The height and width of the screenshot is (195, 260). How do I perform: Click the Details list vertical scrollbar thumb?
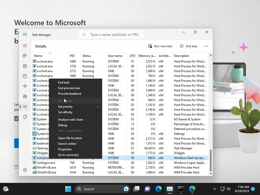point(210,160)
